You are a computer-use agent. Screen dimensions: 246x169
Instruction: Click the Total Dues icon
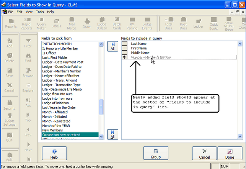tap(168, 23)
